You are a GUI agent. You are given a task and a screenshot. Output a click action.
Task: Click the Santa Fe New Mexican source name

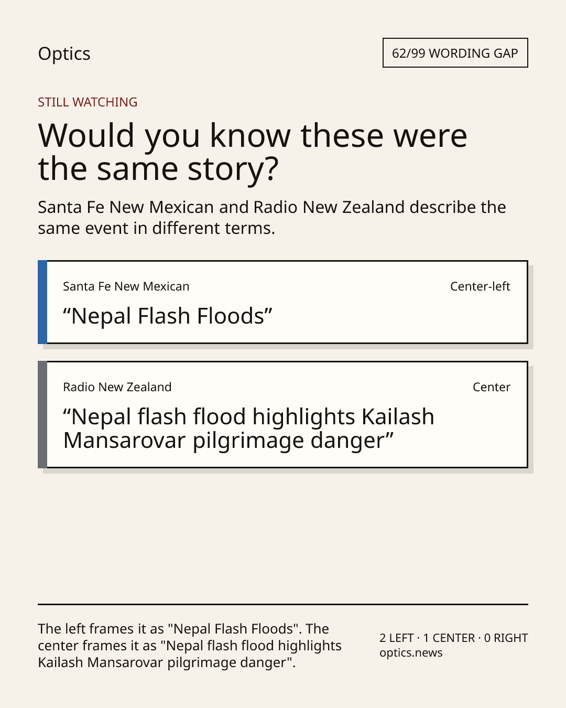coord(126,286)
